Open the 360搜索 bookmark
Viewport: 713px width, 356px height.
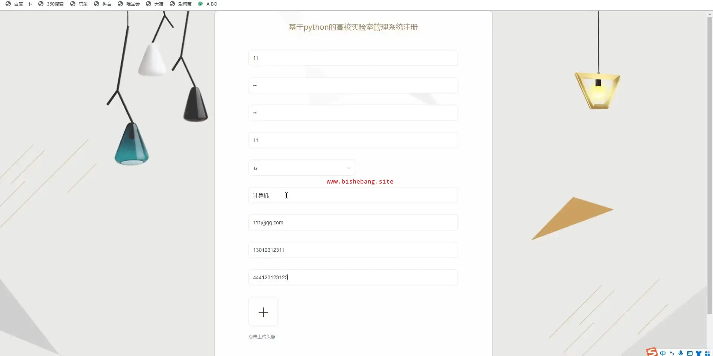click(x=51, y=4)
